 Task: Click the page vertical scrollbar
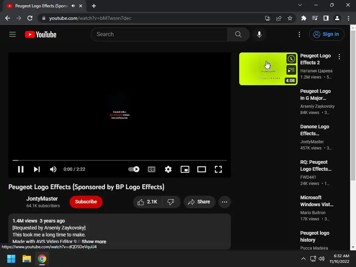(x=353, y=106)
